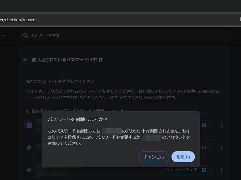Click the magnifier icon in the password search bar
The width and height of the screenshot is (241, 180).
25,35
